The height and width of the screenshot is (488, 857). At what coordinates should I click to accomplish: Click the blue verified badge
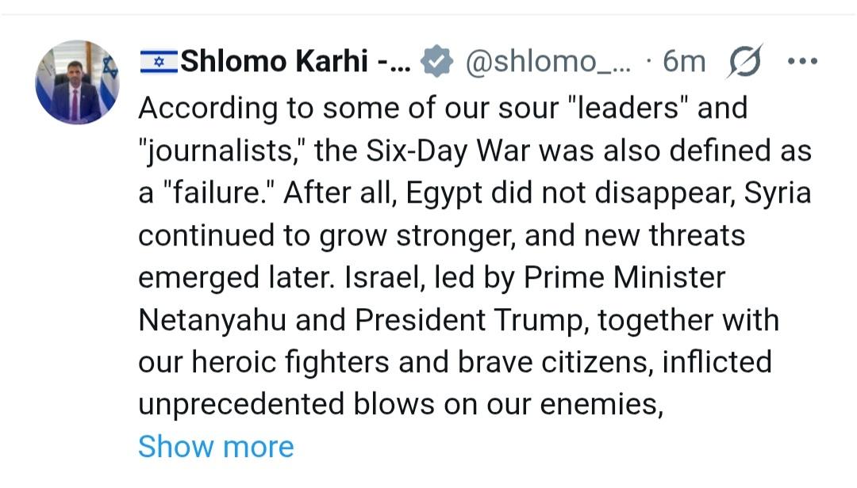click(x=436, y=61)
